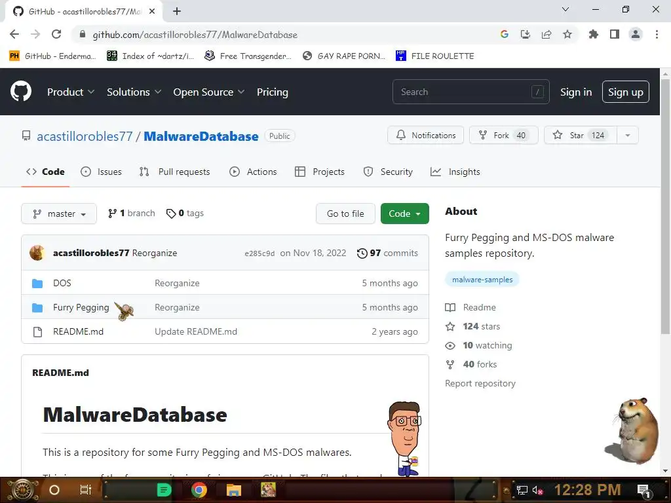The height and width of the screenshot is (503, 671).
Task: View the 0 tags link
Action: pos(185,213)
